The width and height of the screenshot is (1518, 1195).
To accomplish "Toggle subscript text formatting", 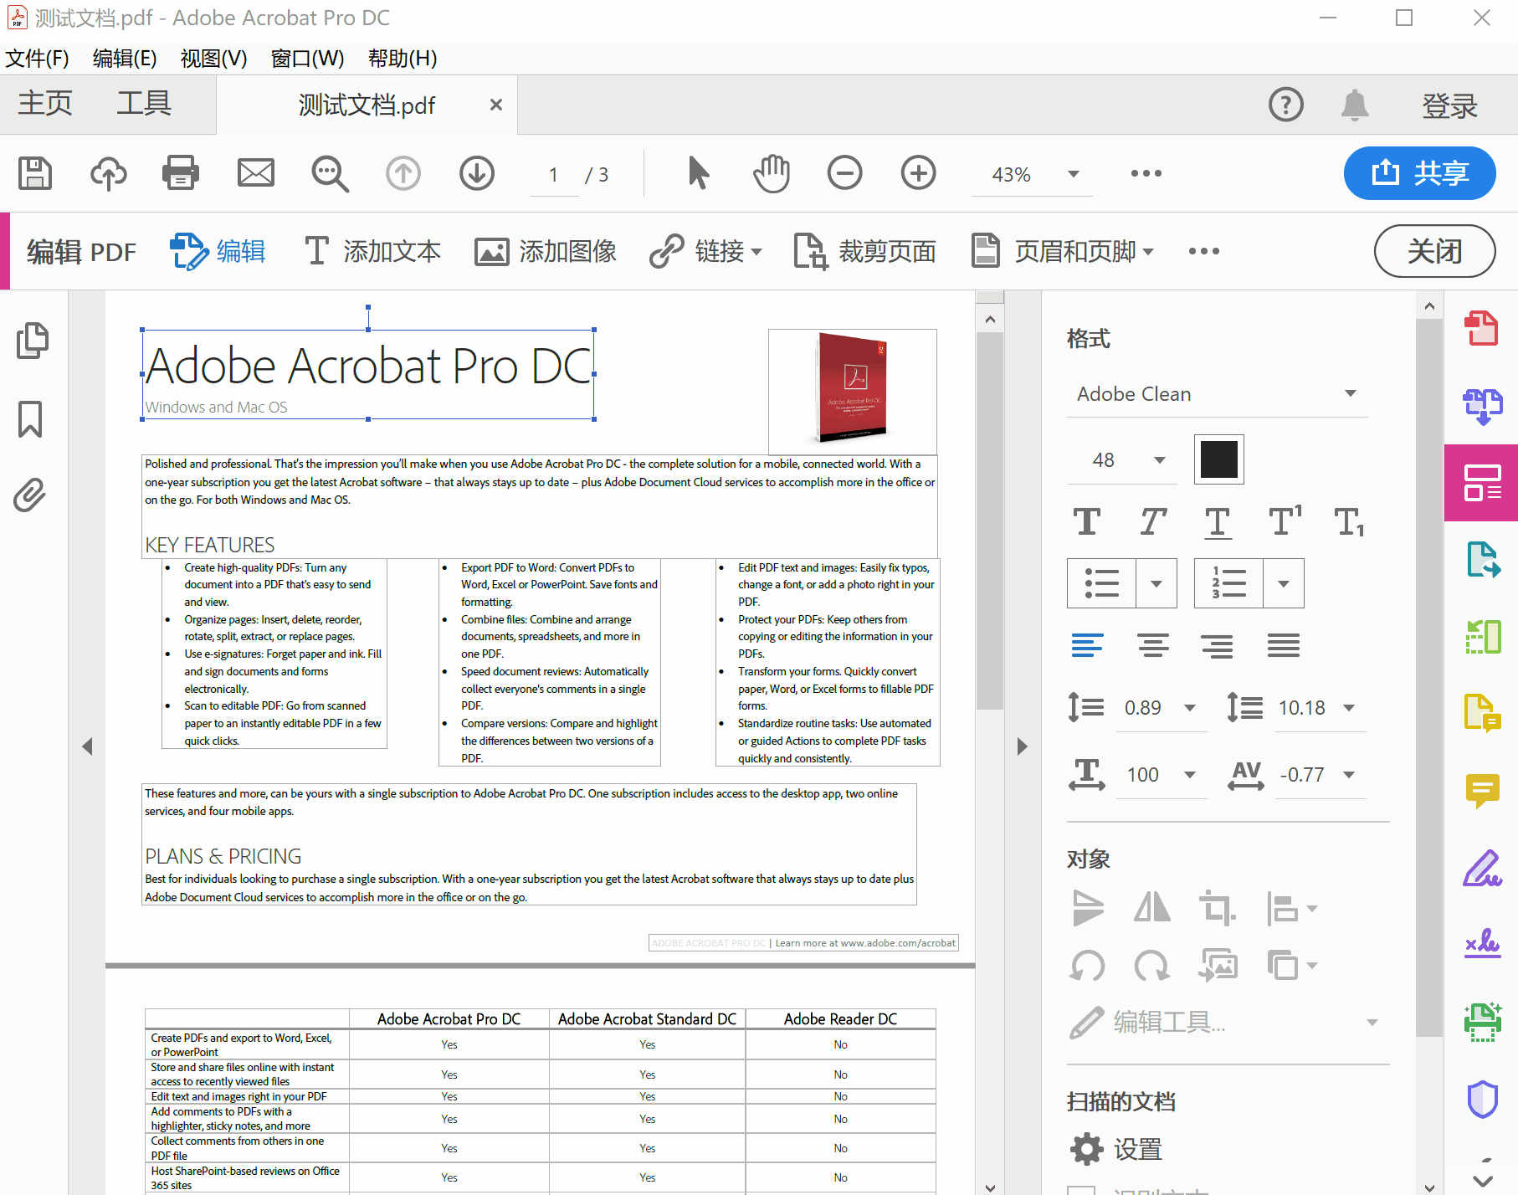I will [x=1349, y=522].
